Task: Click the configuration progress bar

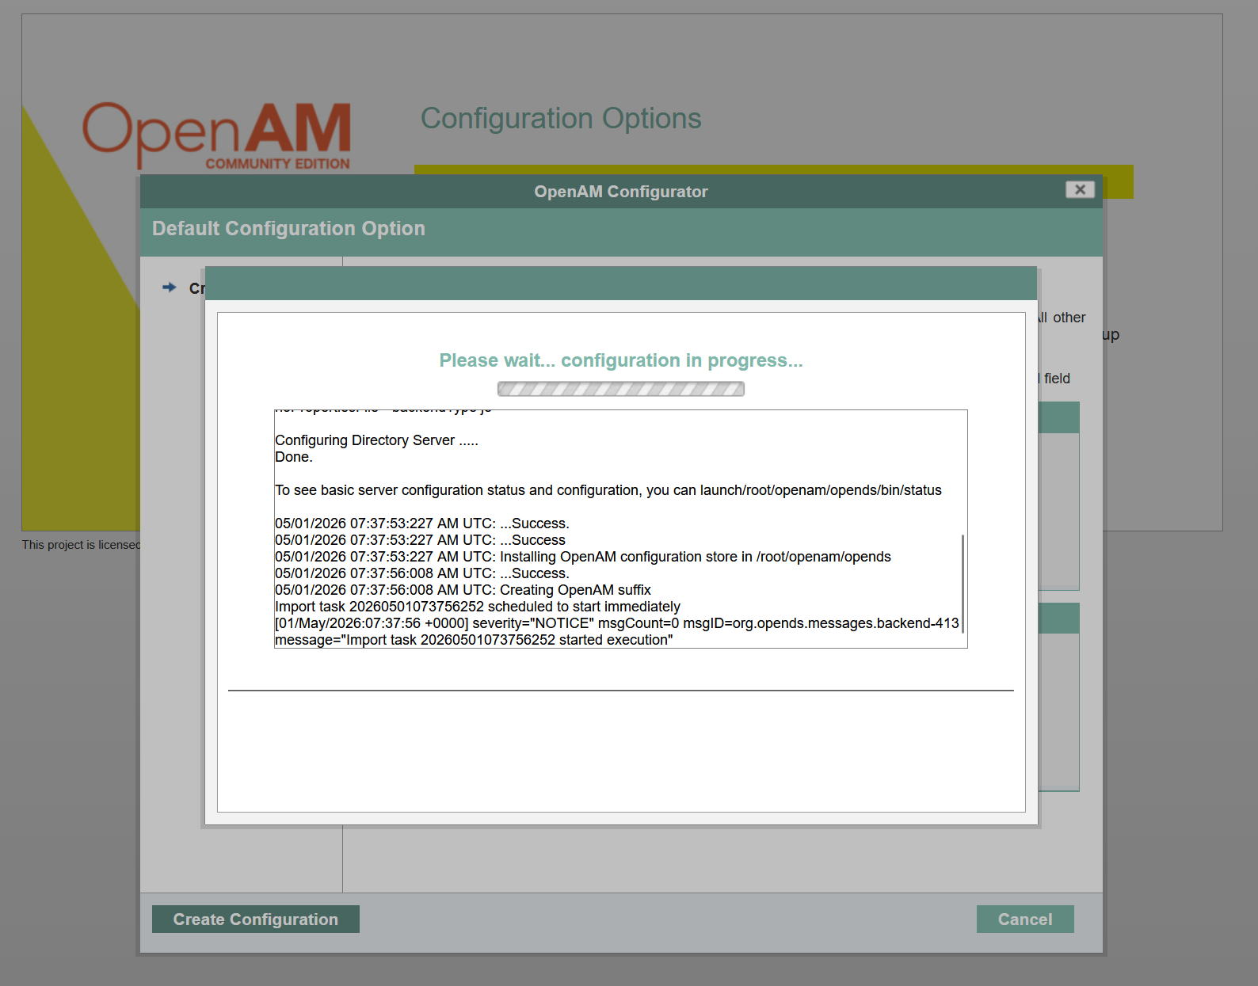Action: click(x=620, y=389)
